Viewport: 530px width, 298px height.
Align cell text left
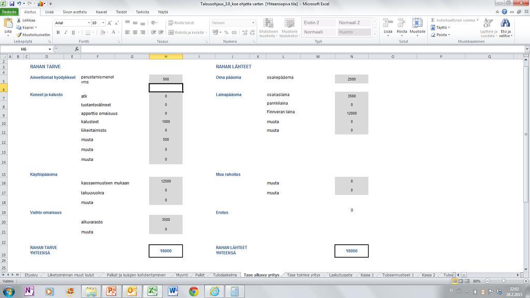127,33
